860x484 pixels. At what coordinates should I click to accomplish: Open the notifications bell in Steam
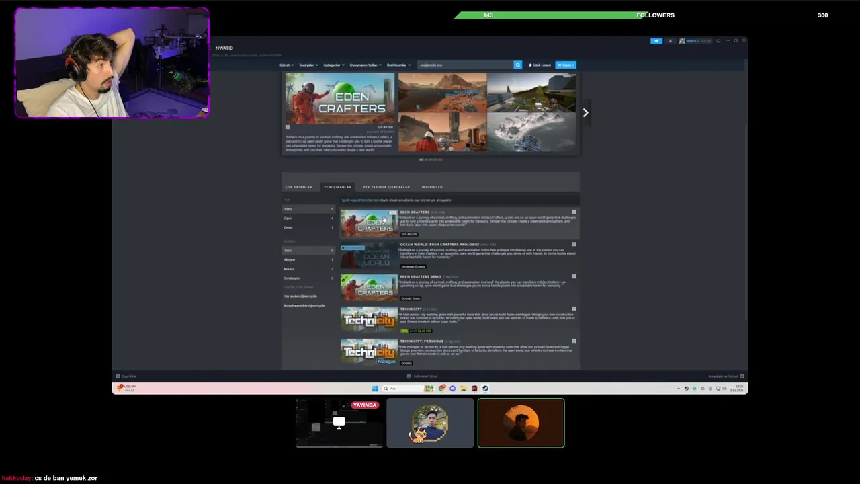[670, 41]
